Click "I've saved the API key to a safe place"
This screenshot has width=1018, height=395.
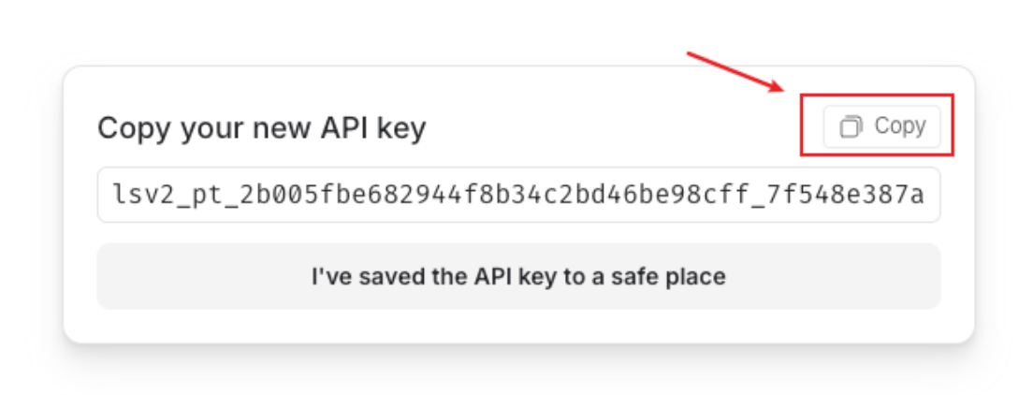coord(518,276)
